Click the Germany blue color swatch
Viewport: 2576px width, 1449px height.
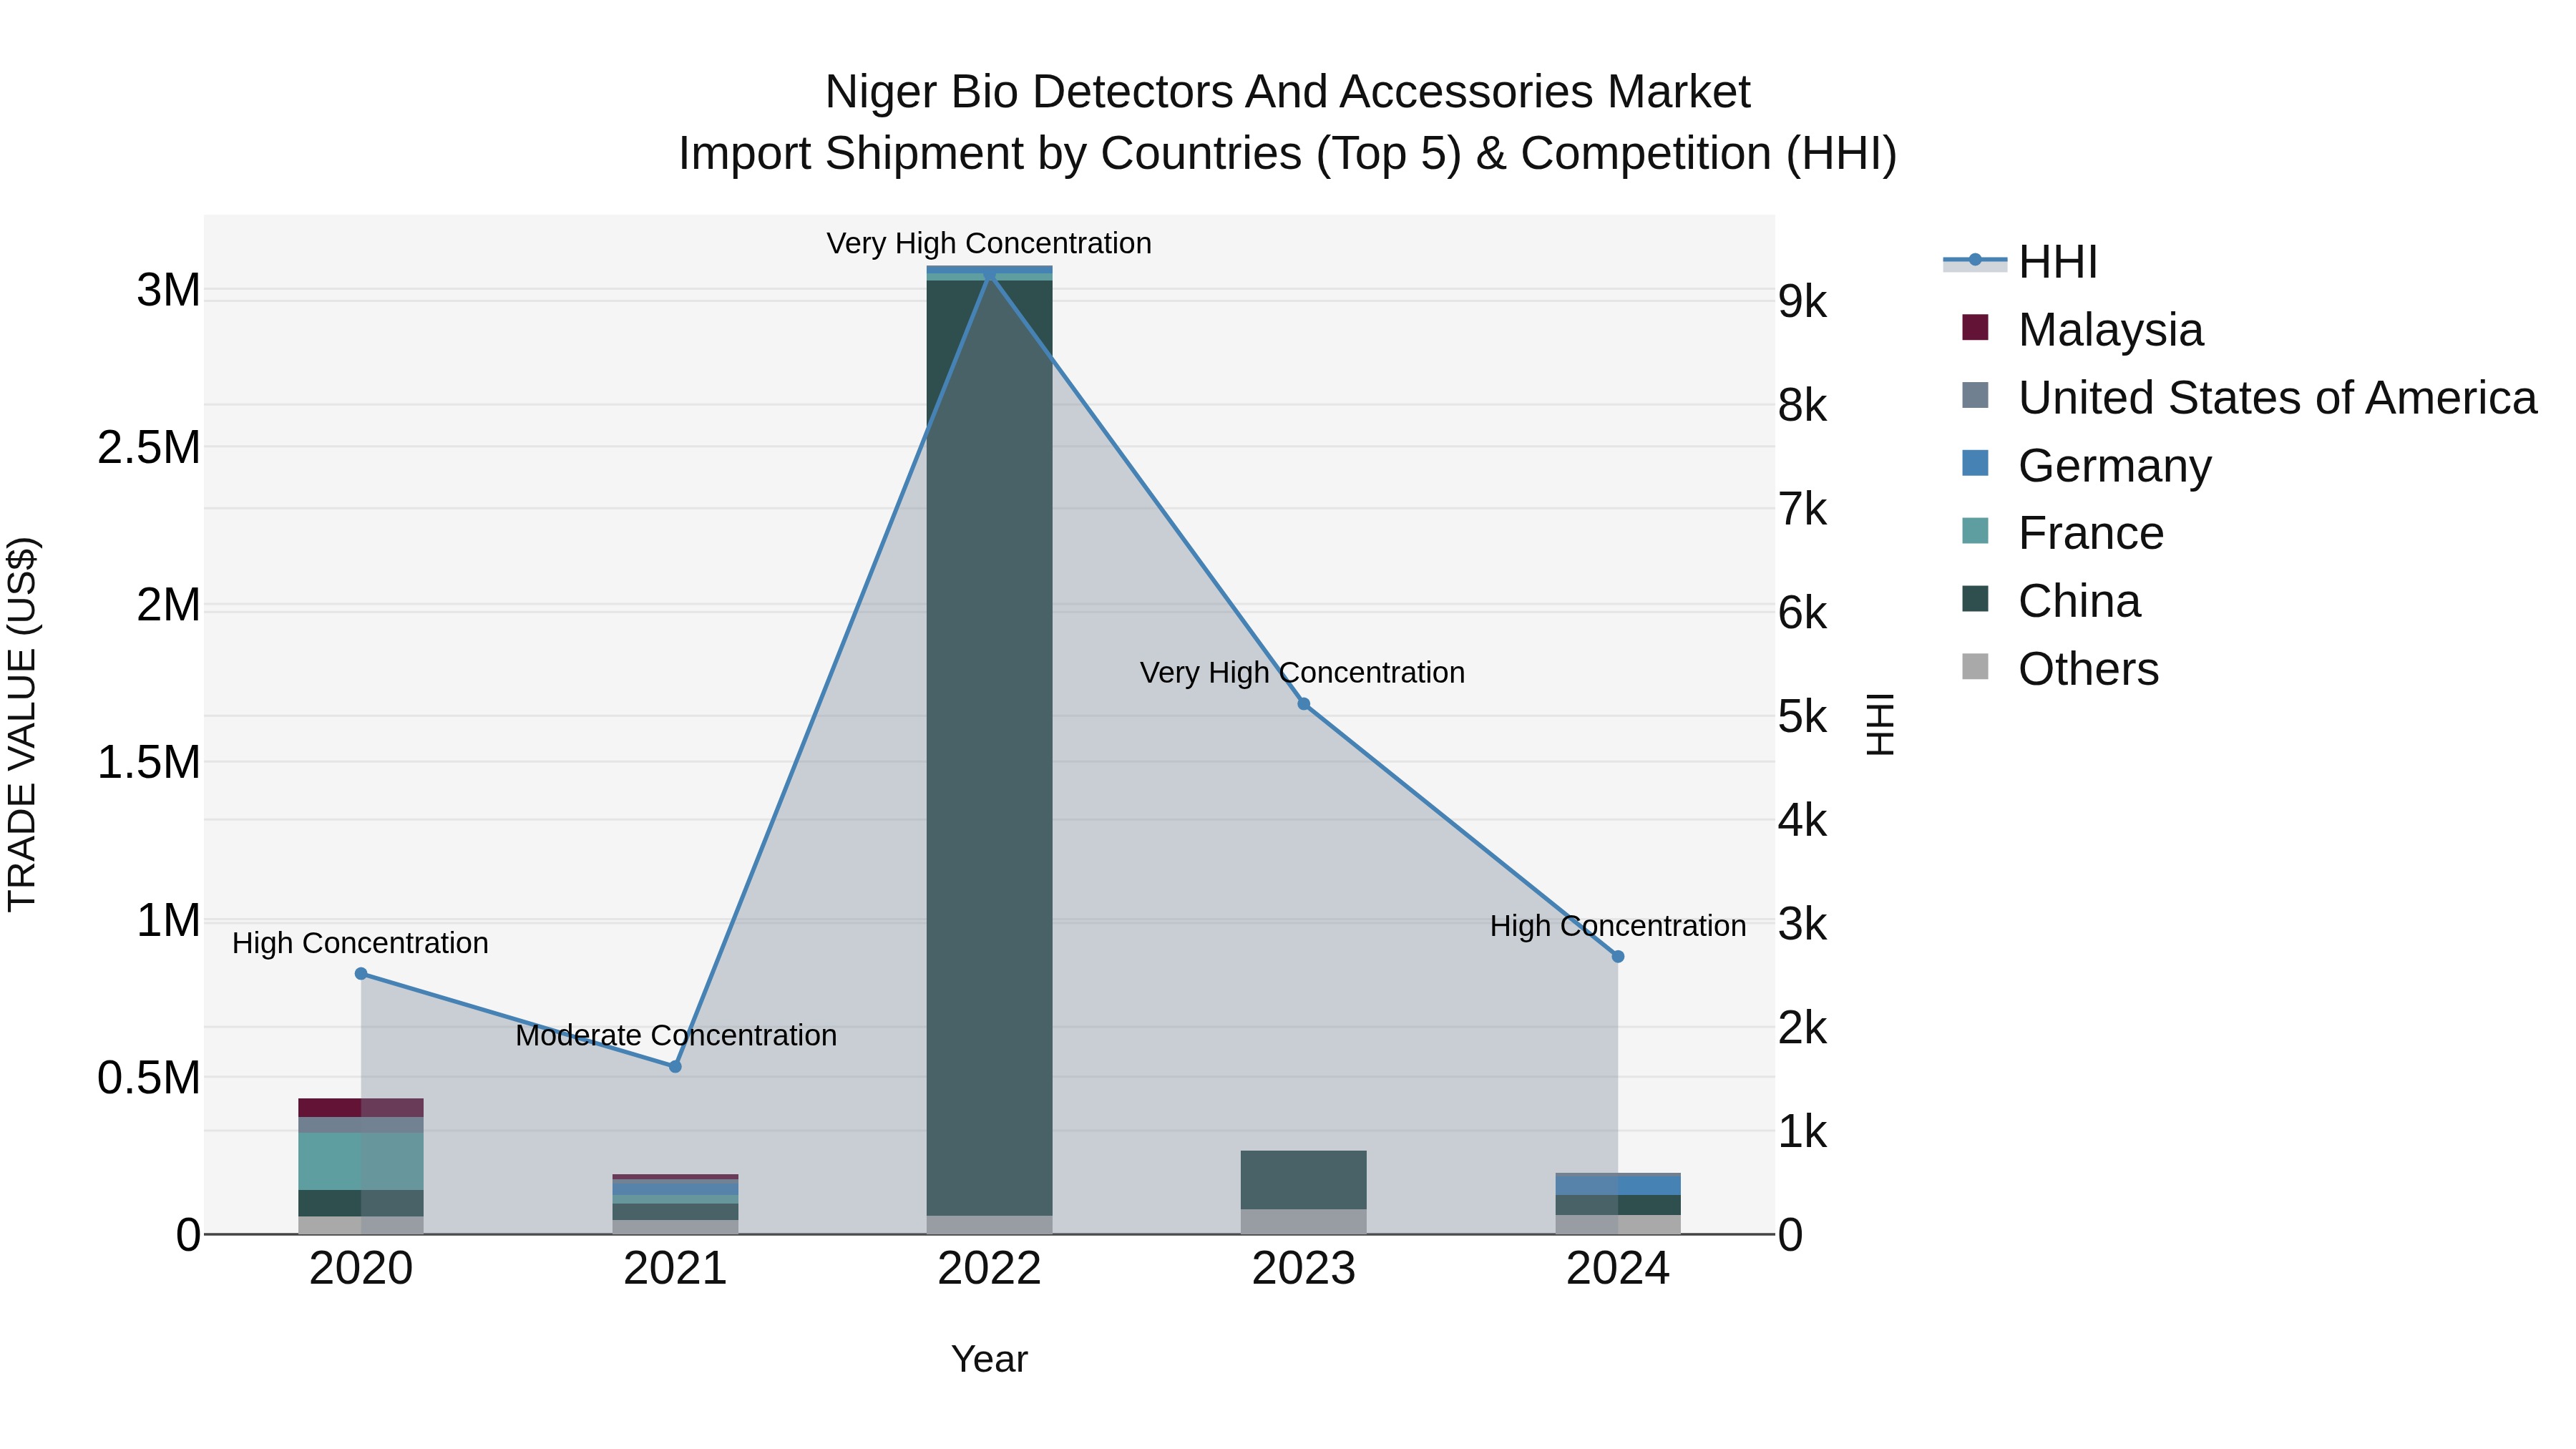pos(1975,463)
